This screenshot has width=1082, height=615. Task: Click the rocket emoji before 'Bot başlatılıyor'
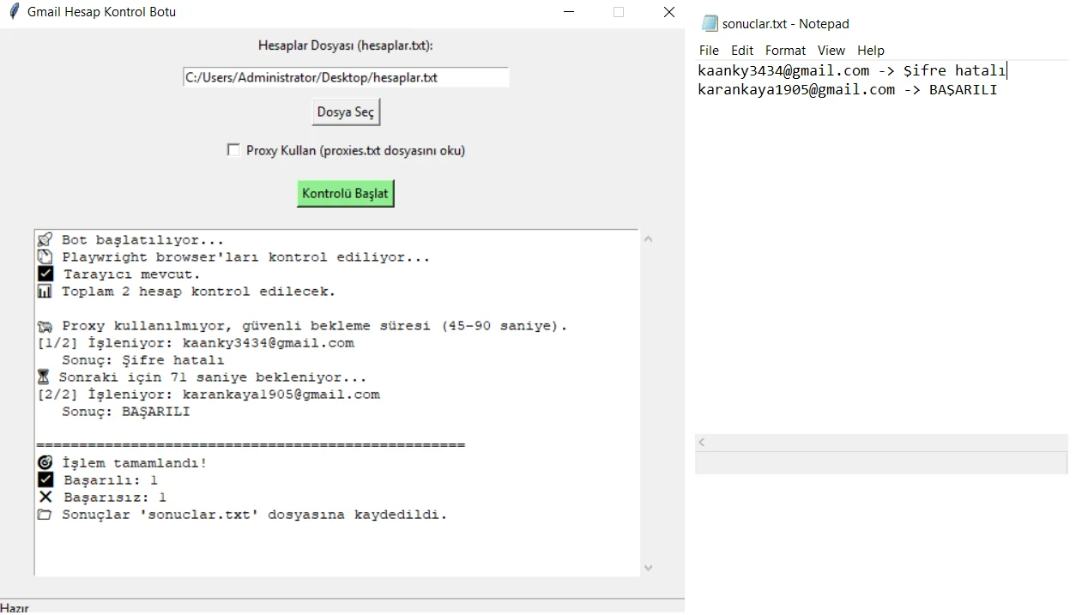click(45, 239)
